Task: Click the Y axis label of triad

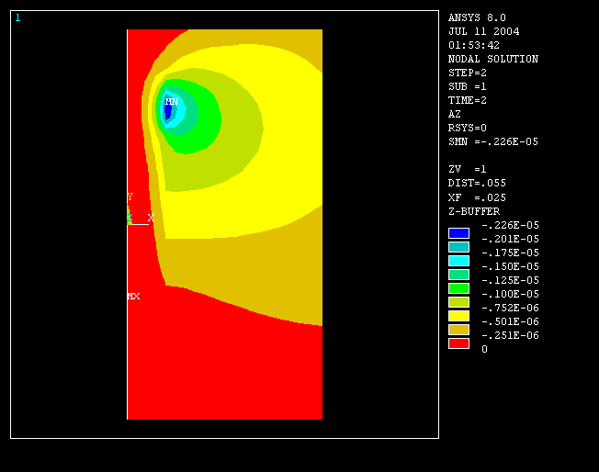Action: pos(130,197)
